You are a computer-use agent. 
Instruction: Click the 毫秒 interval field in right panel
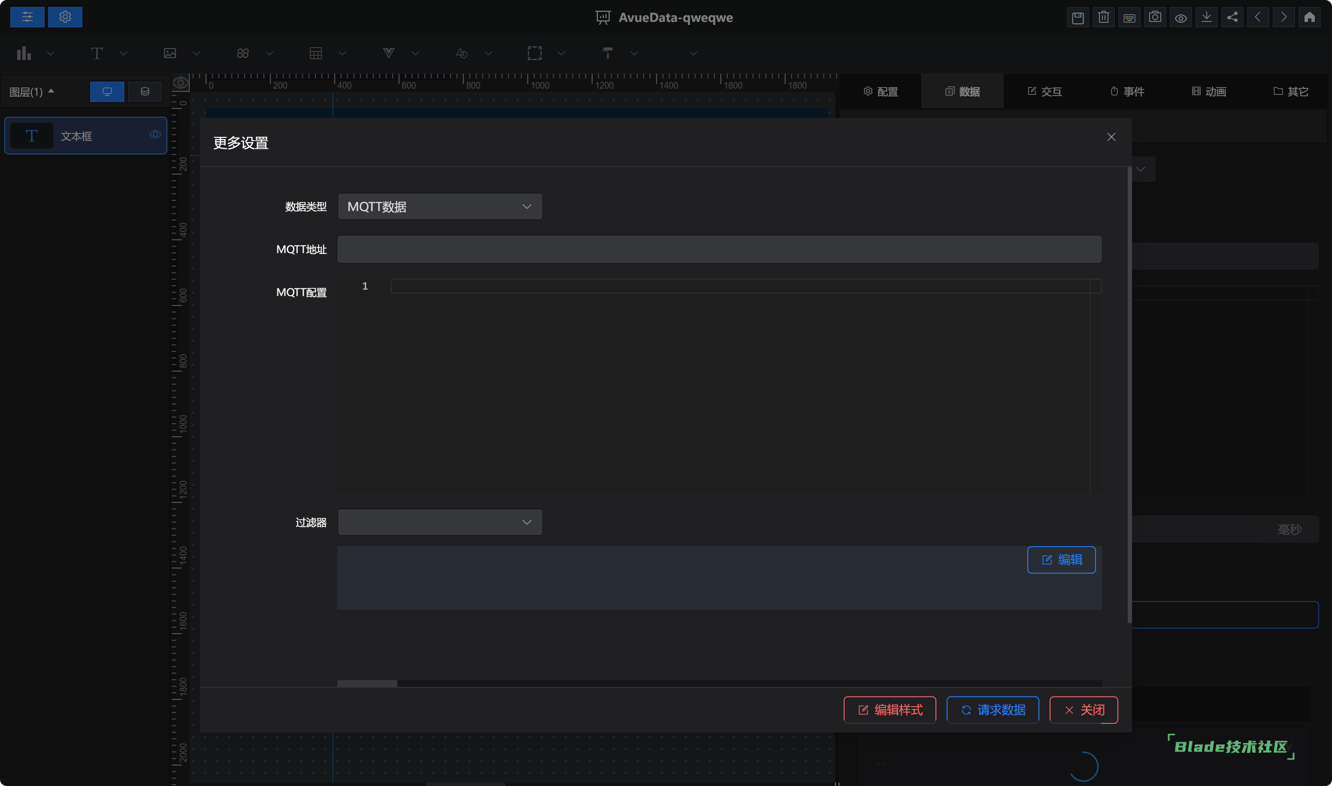[1225, 529]
